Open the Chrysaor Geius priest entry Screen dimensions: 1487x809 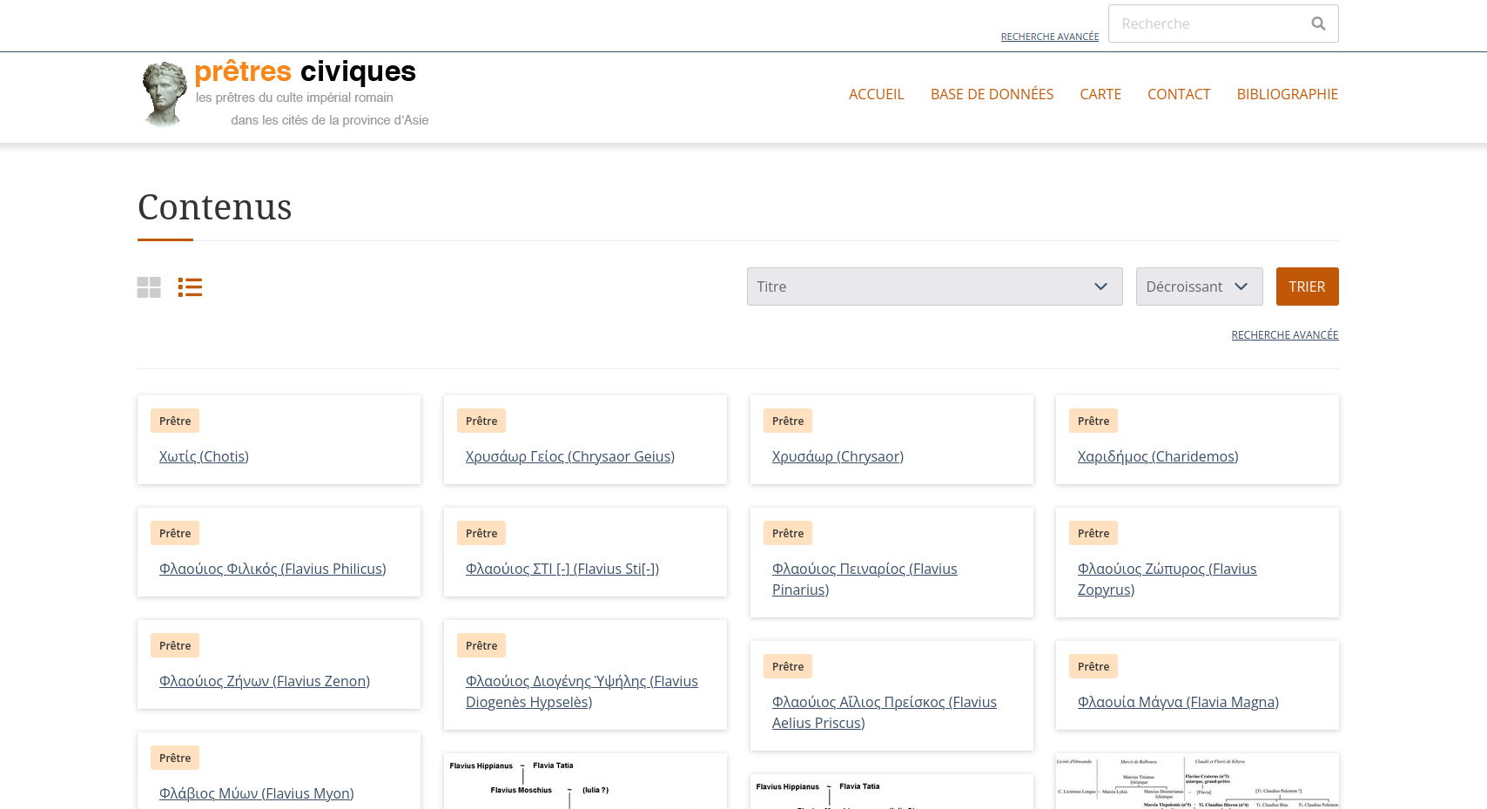pos(569,456)
